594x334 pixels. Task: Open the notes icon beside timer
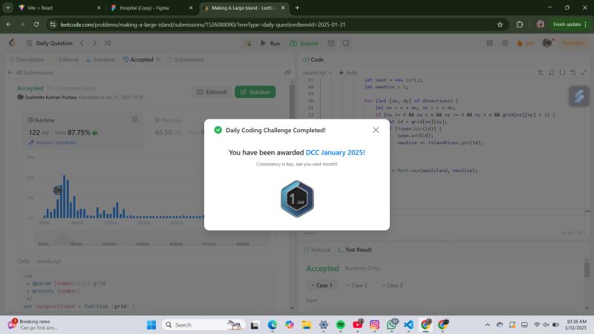coord(346,43)
